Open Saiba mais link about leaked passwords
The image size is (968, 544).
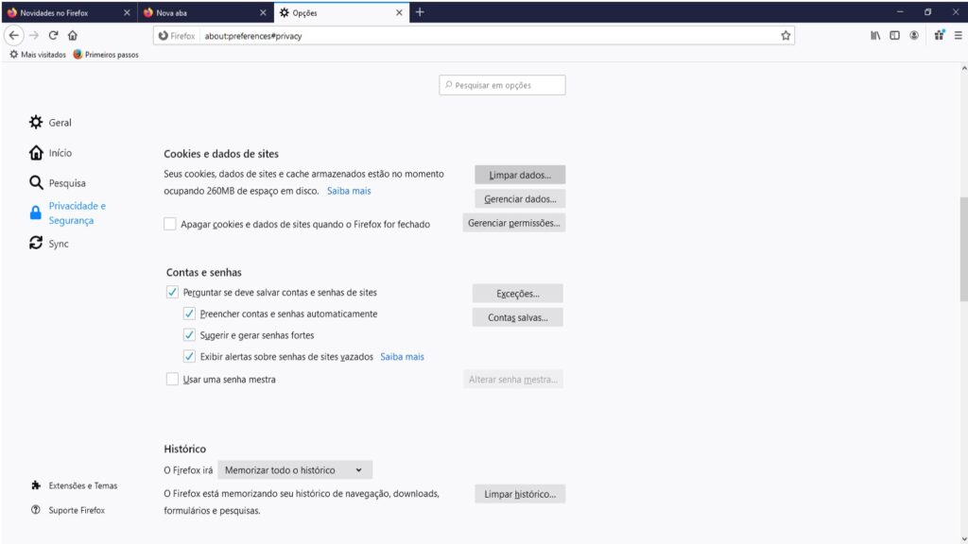[x=402, y=356]
